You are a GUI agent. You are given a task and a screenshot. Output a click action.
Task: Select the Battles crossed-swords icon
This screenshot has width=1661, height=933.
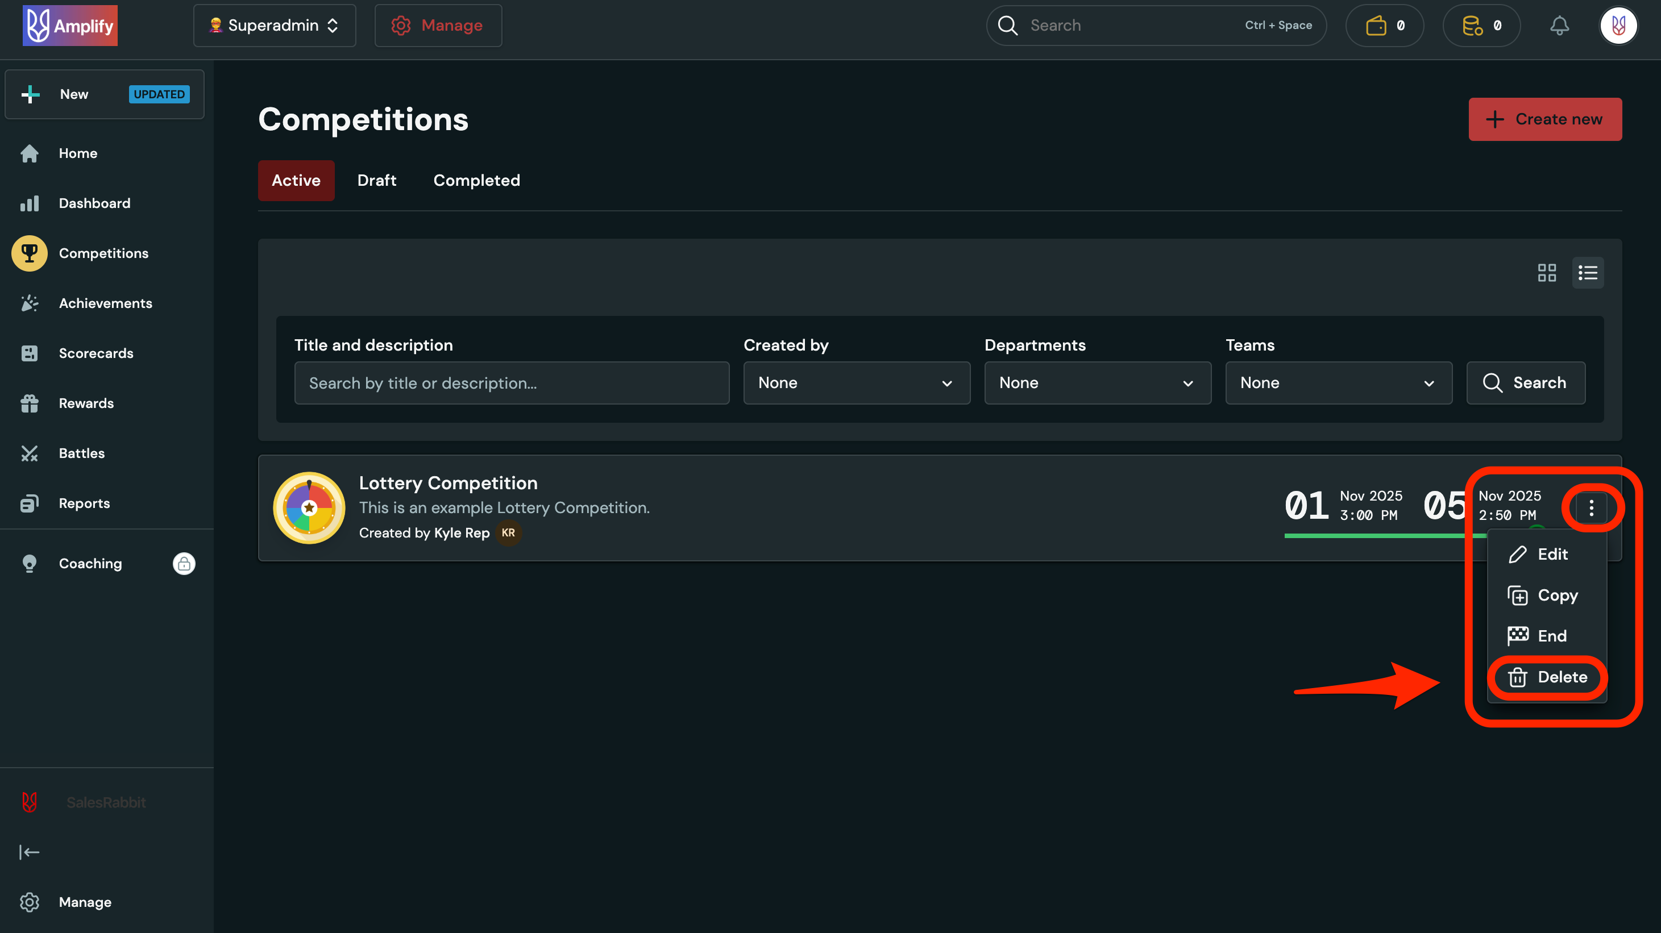[29, 453]
